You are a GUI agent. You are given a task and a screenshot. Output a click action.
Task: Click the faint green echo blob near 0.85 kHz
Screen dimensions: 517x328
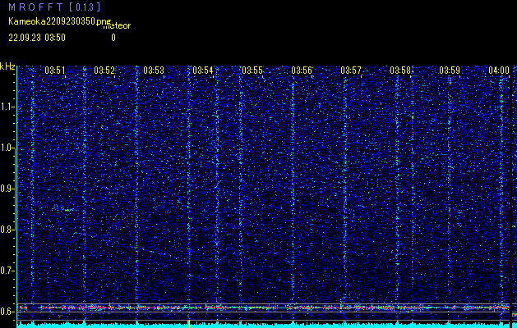tap(66, 209)
